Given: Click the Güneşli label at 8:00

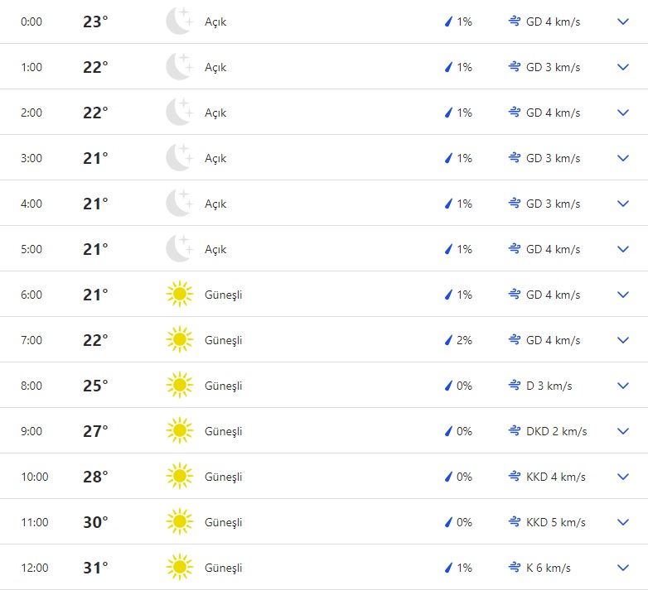Looking at the screenshot, I should point(224,386).
